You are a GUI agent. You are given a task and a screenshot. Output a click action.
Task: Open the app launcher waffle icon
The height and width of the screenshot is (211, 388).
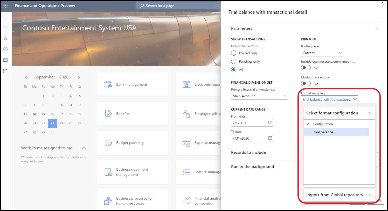(5, 5)
